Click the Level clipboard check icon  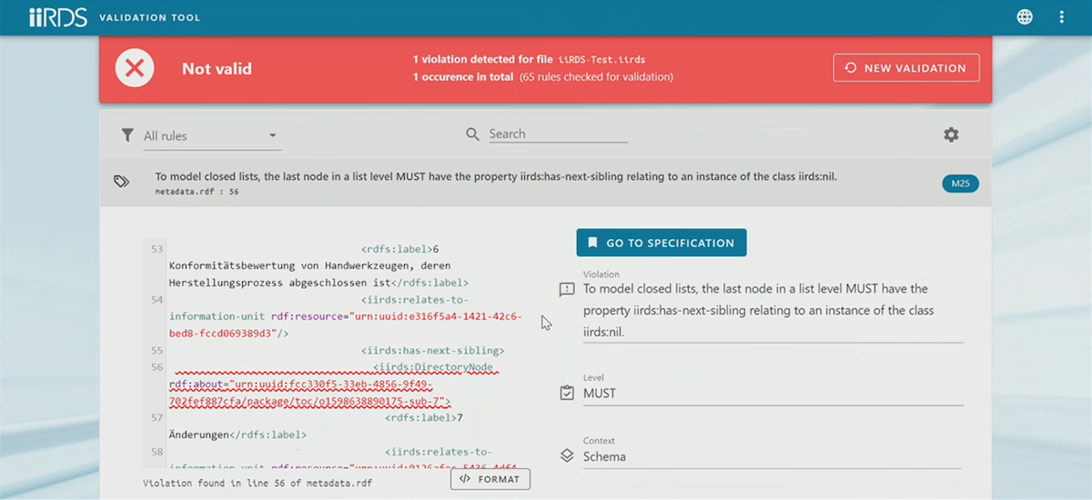pos(567,394)
